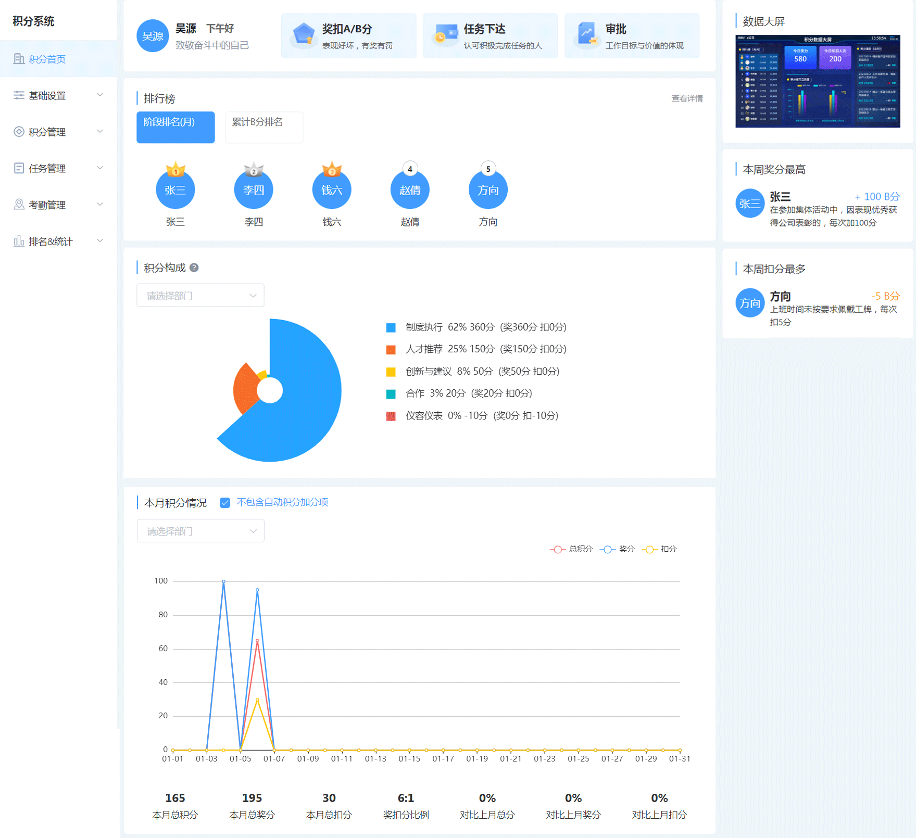Click the 基础设置 sliders icon
The width and height of the screenshot is (916, 838).
[x=19, y=95]
